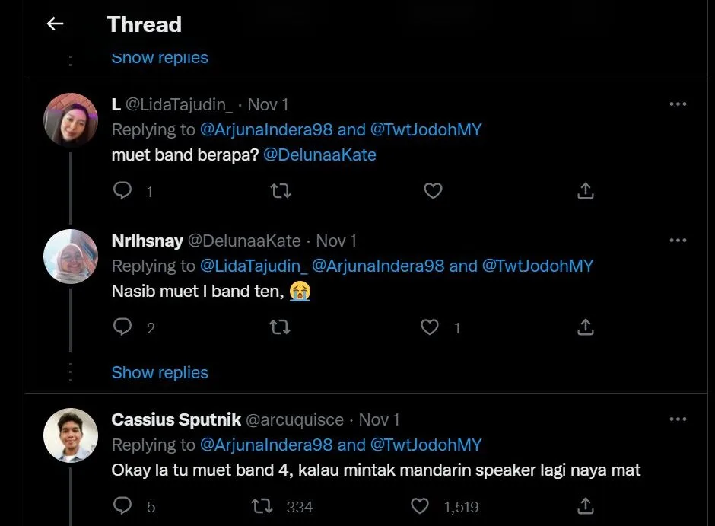
Task: Share Cassius Sputnik's tweet
Action: pos(585,505)
